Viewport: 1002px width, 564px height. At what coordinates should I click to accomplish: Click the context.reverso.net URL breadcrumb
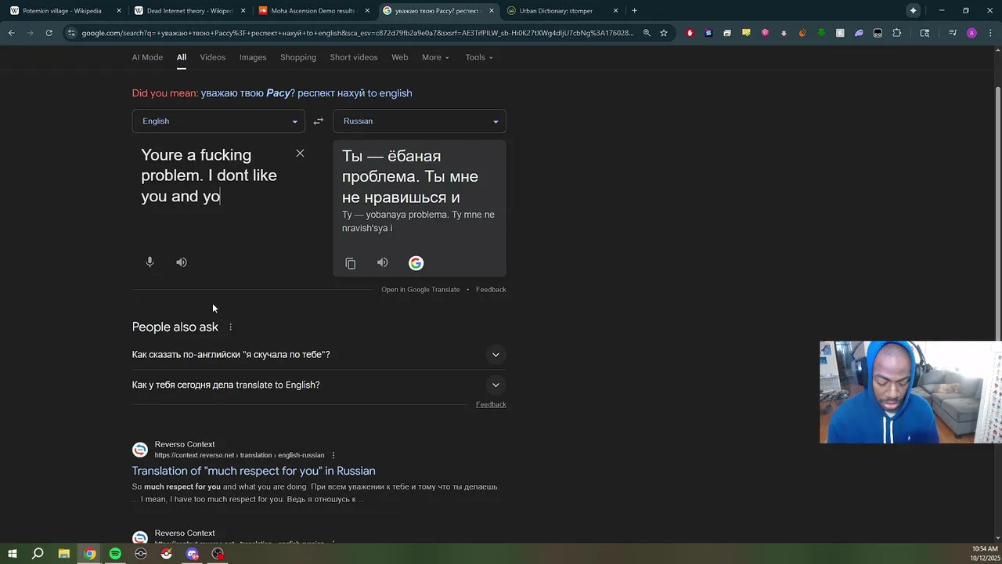tap(240, 455)
